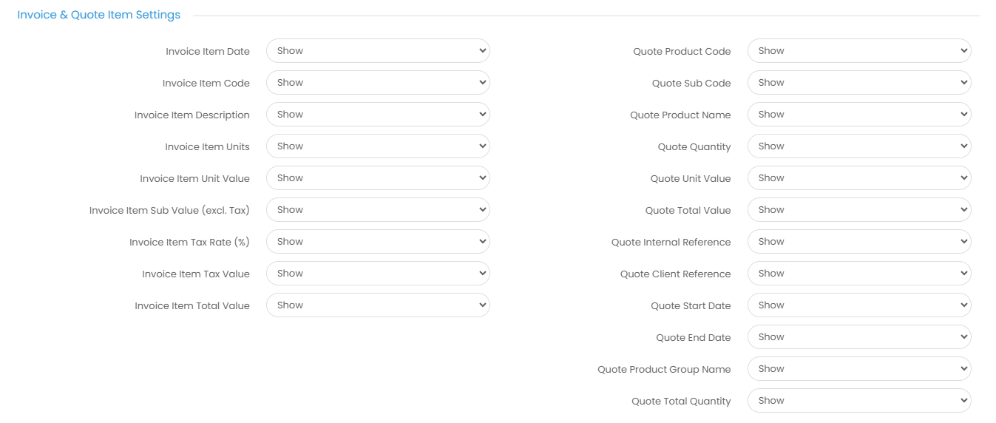Select the Invoice Item Tax Value dropdown
The height and width of the screenshot is (423, 996).
pos(377,274)
